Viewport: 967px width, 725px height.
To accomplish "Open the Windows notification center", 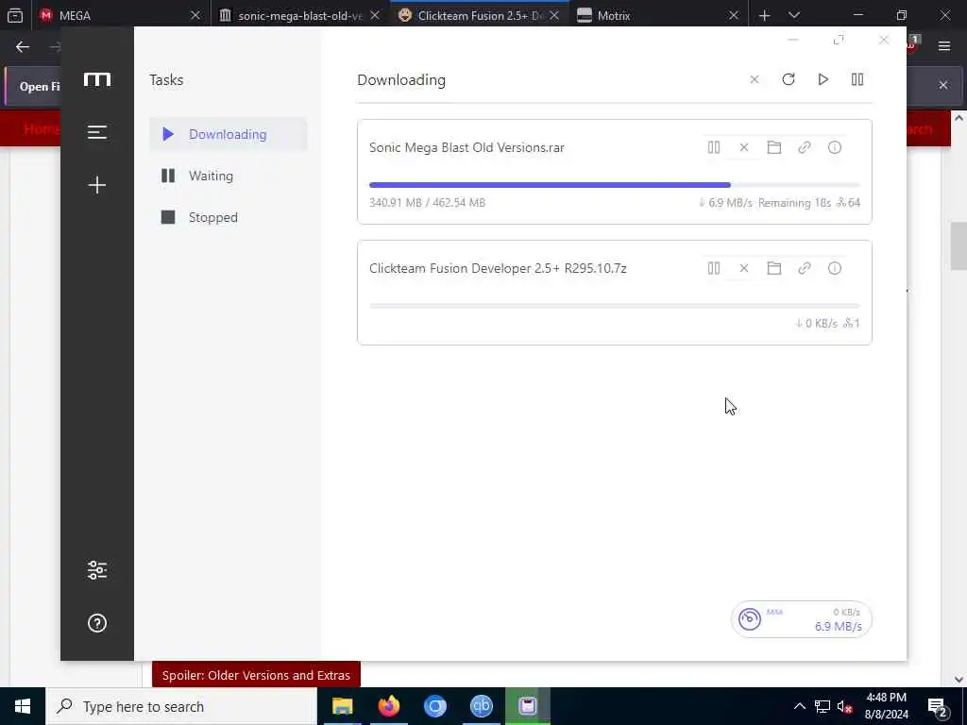I will [x=938, y=707].
